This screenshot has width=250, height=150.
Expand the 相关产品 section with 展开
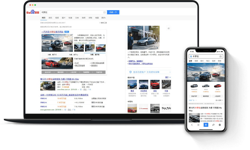click(x=168, y=77)
